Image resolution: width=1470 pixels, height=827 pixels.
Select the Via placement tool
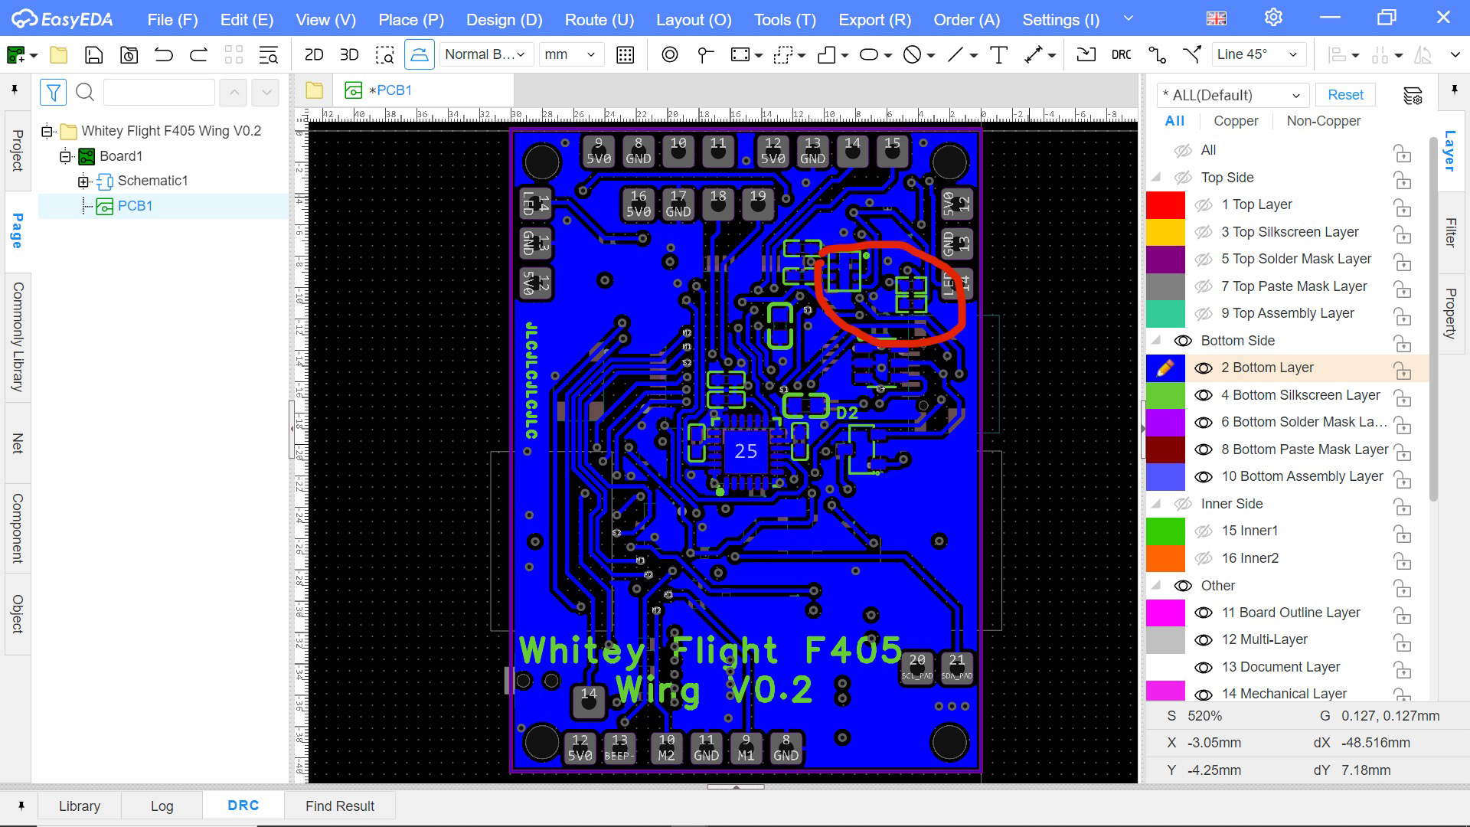point(670,55)
